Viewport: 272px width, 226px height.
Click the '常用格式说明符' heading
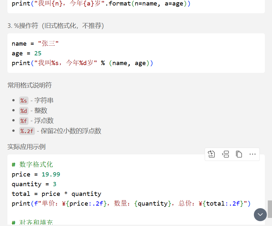tap(30, 85)
